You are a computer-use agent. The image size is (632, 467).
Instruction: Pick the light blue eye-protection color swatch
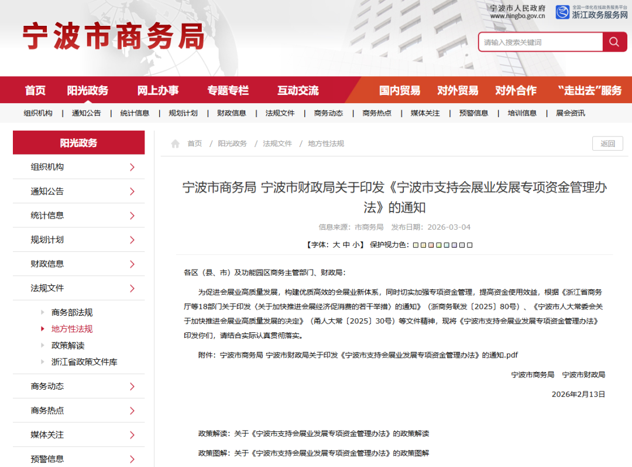pos(446,245)
